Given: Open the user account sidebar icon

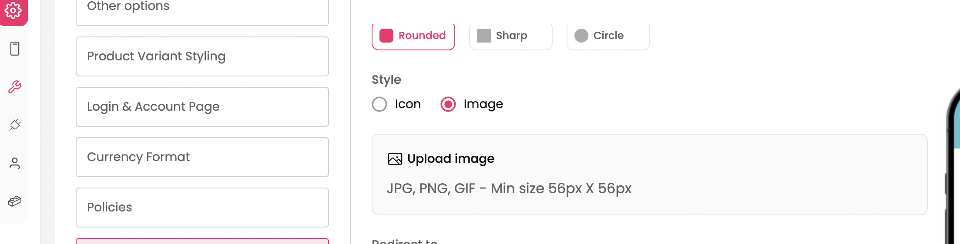Looking at the screenshot, I should click(x=15, y=163).
